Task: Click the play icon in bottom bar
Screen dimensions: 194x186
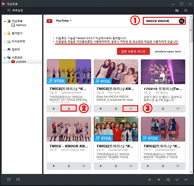Action: 150,180
